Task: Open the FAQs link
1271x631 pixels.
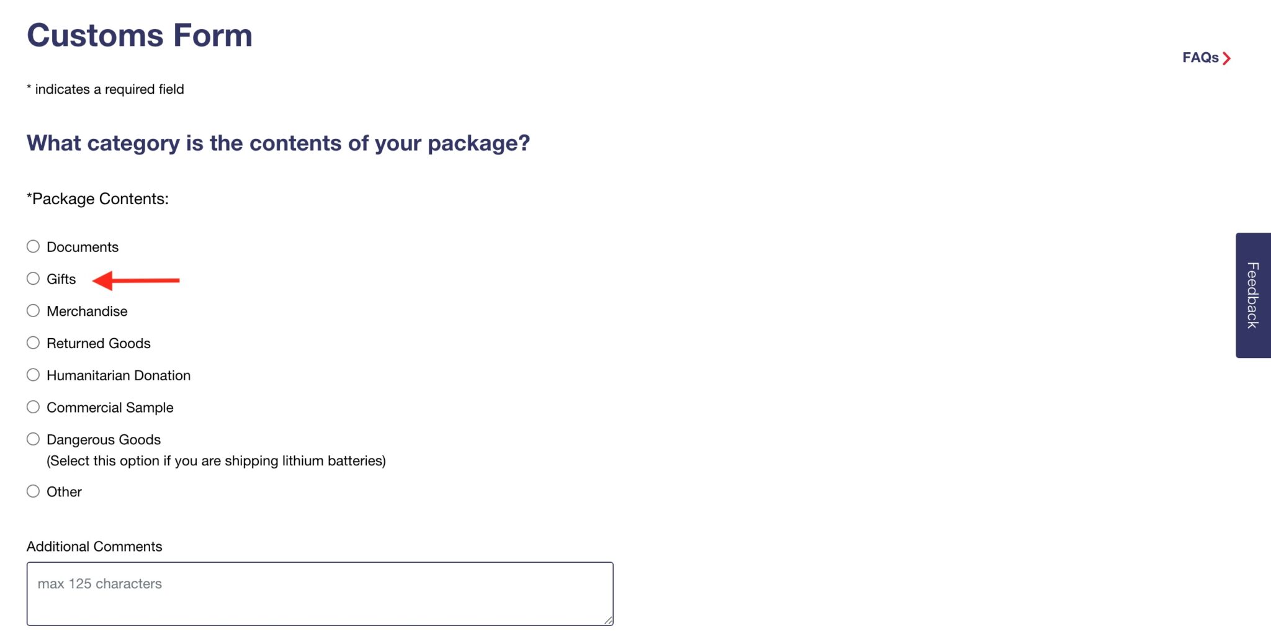Action: coord(1200,58)
